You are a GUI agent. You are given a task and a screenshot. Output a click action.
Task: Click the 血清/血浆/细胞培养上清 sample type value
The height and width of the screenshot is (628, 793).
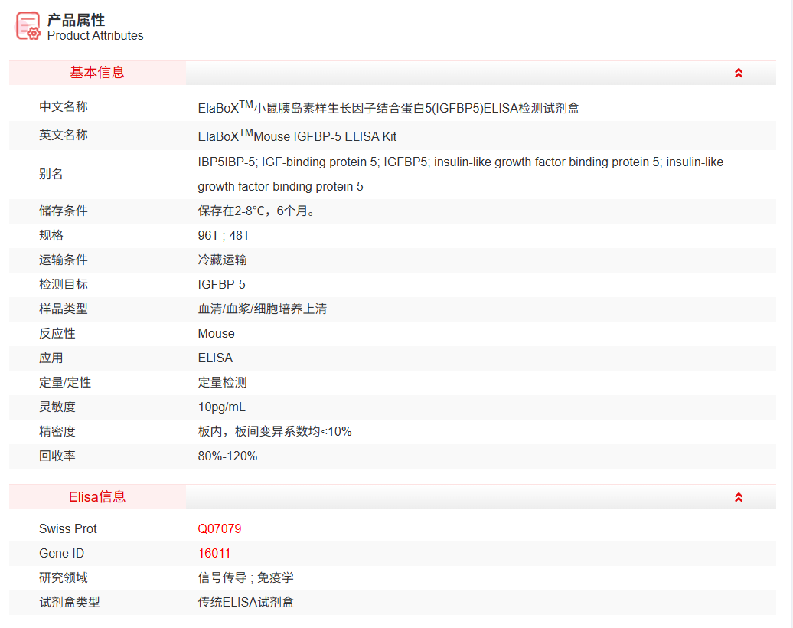(263, 309)
